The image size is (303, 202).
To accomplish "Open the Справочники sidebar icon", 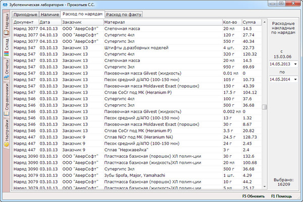I will tap(7, 113).
